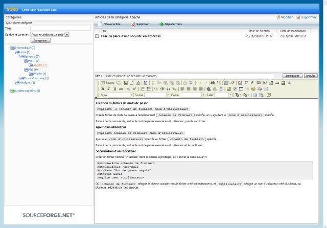The image size is (327, 228).
Task: Apply Strikethrough formatting
Action: click(121, 89)
